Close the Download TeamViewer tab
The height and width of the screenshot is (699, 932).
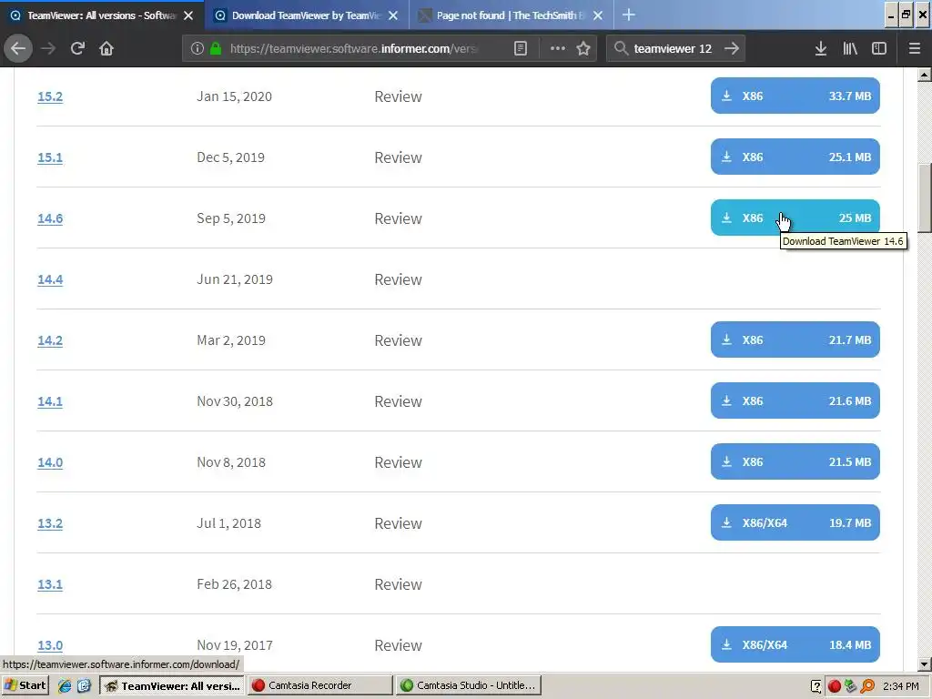[393, 15]
